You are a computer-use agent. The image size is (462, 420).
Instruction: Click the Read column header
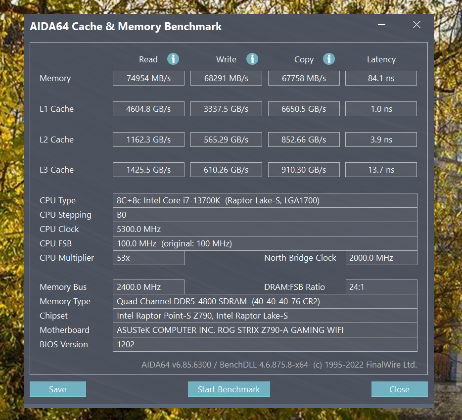[x=148, y=59]
